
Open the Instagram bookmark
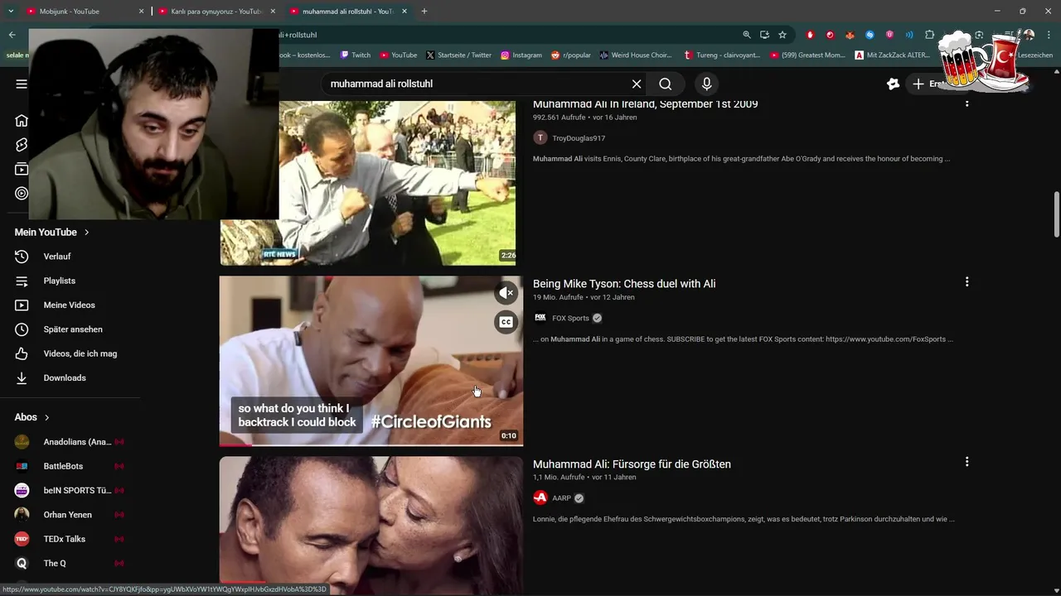[521, 55]
